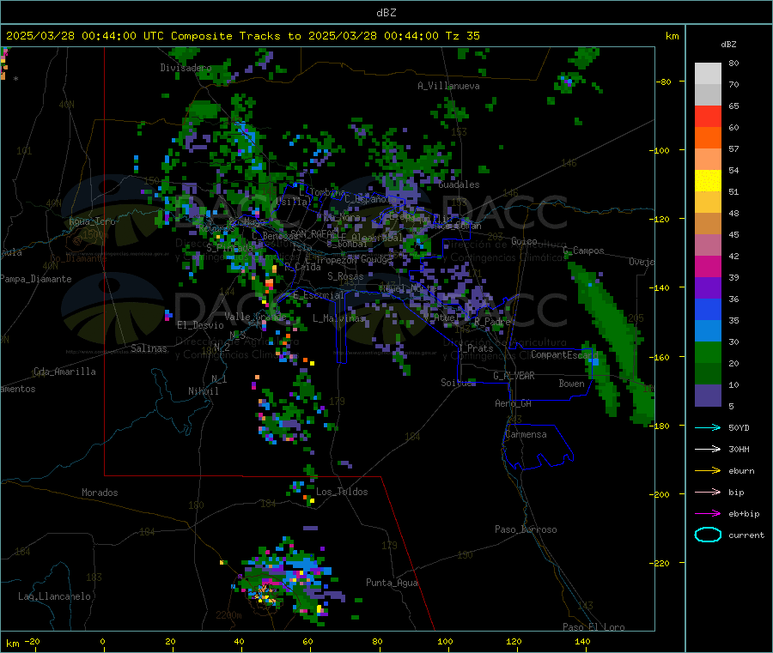The height and width of the screenshot is (653, 773).
Task: Click the pink bip arrow icon
Action: tap(708, 492)
